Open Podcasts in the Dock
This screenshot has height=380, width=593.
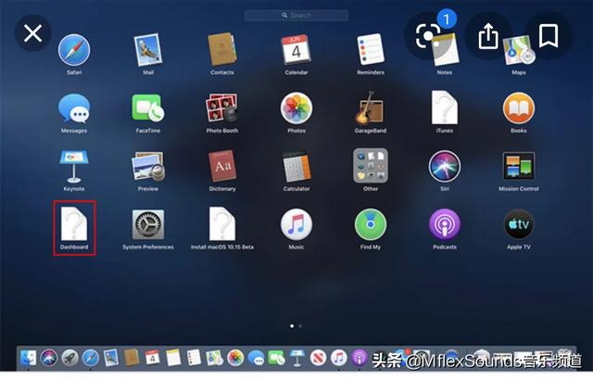(x=360, y=358)
